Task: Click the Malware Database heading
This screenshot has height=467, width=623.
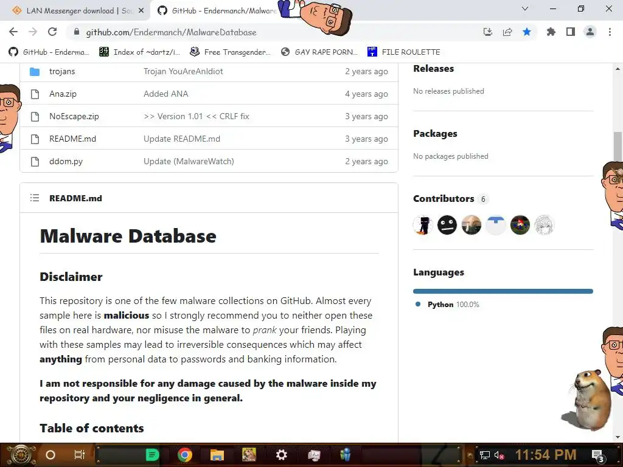Action: point(128,236)
